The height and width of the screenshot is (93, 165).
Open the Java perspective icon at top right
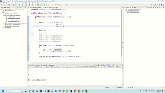click(x=162, y=5)
